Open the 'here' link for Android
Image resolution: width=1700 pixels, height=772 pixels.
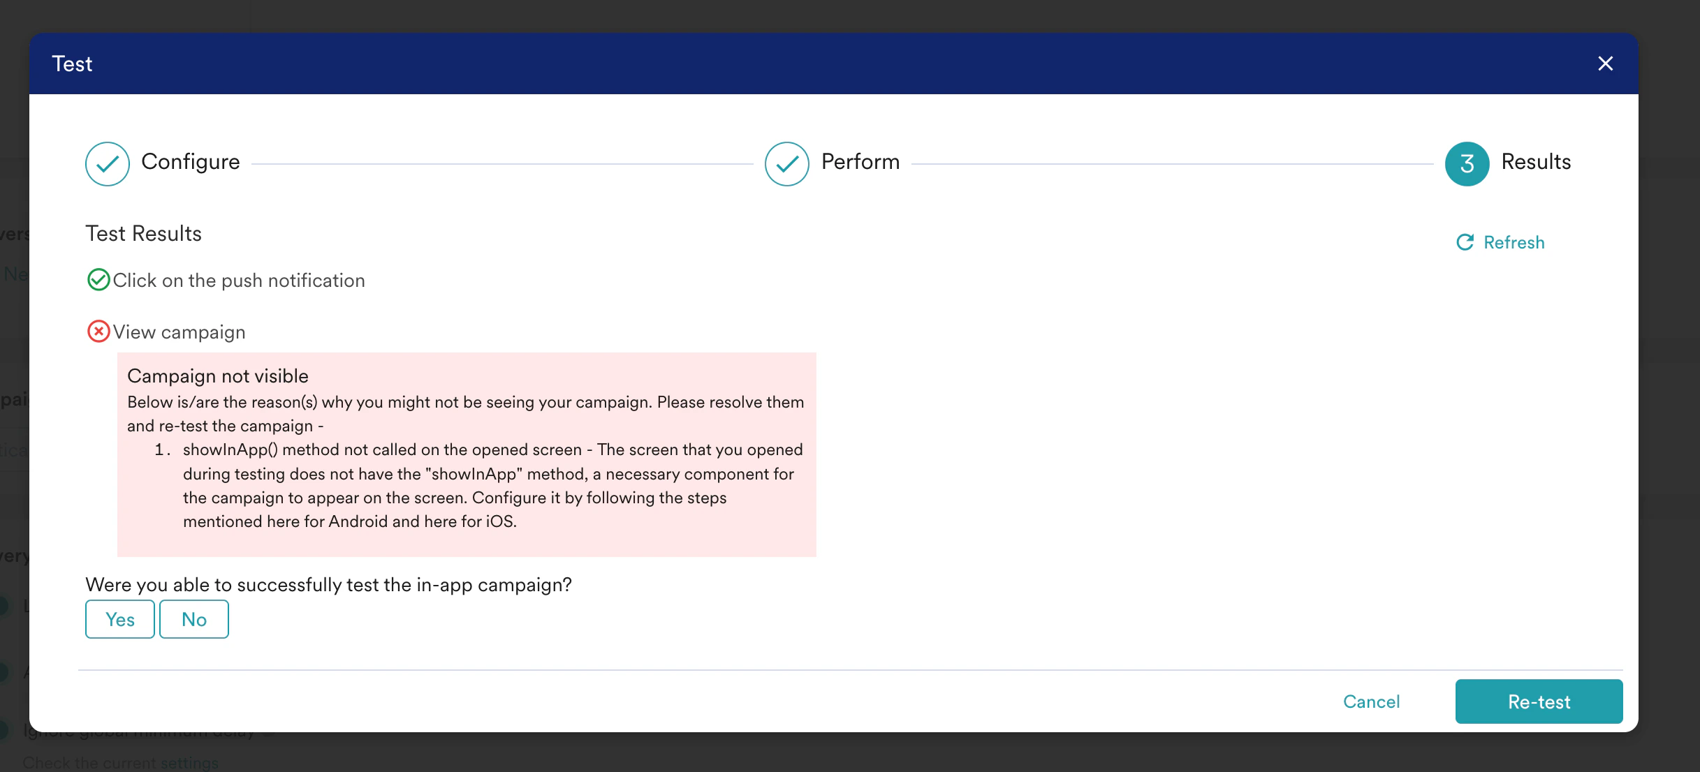coord(283,521)
